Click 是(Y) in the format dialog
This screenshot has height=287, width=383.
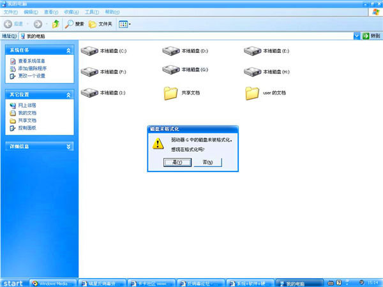click(x=177, y=162)
